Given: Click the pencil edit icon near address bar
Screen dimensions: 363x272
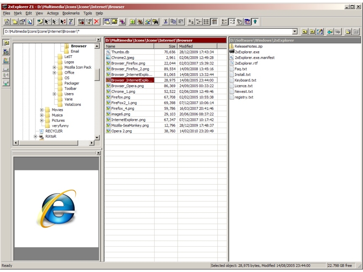Looking at the screenshot, I should pos(320,32).
